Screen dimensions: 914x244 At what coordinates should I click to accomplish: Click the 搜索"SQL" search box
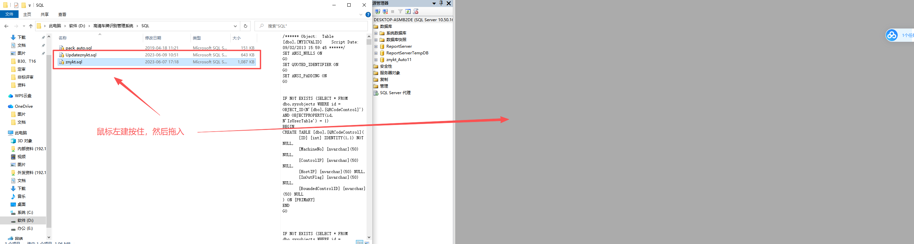click(x=311, y=26)
